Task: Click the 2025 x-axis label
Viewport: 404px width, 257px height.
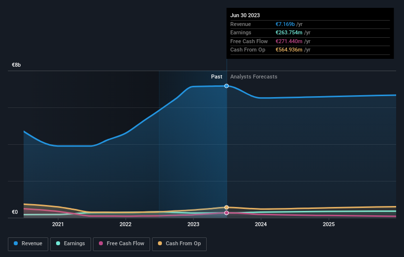Action: tap(329, 225)
